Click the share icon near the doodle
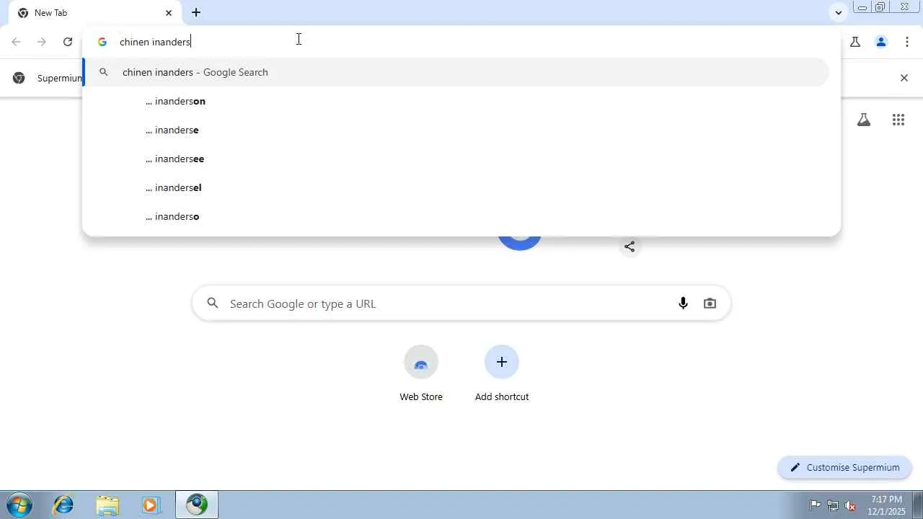Image resolution: width=923 pixels, height=519 pixels. 630,247
